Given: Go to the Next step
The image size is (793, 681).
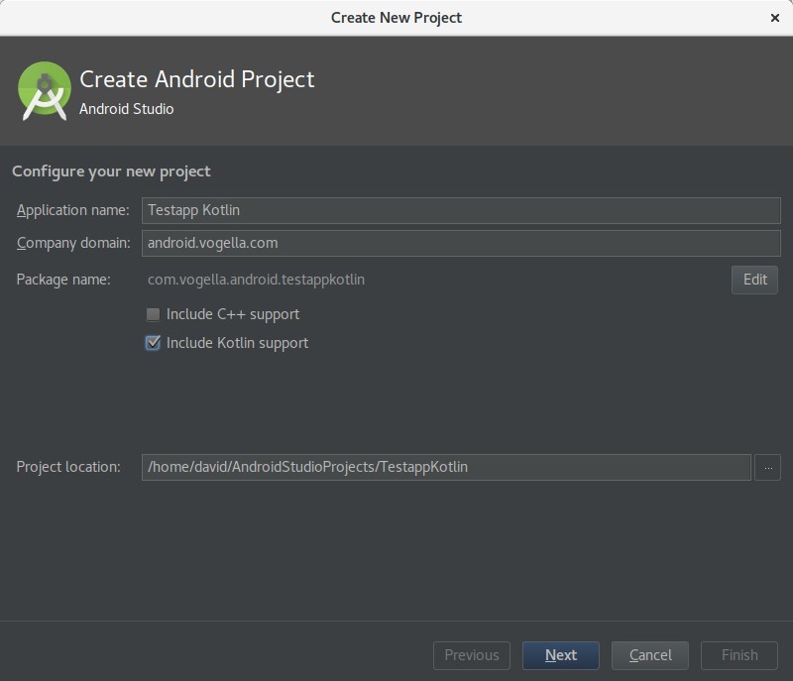Looking at the screenshot, I should pos(561,655).
